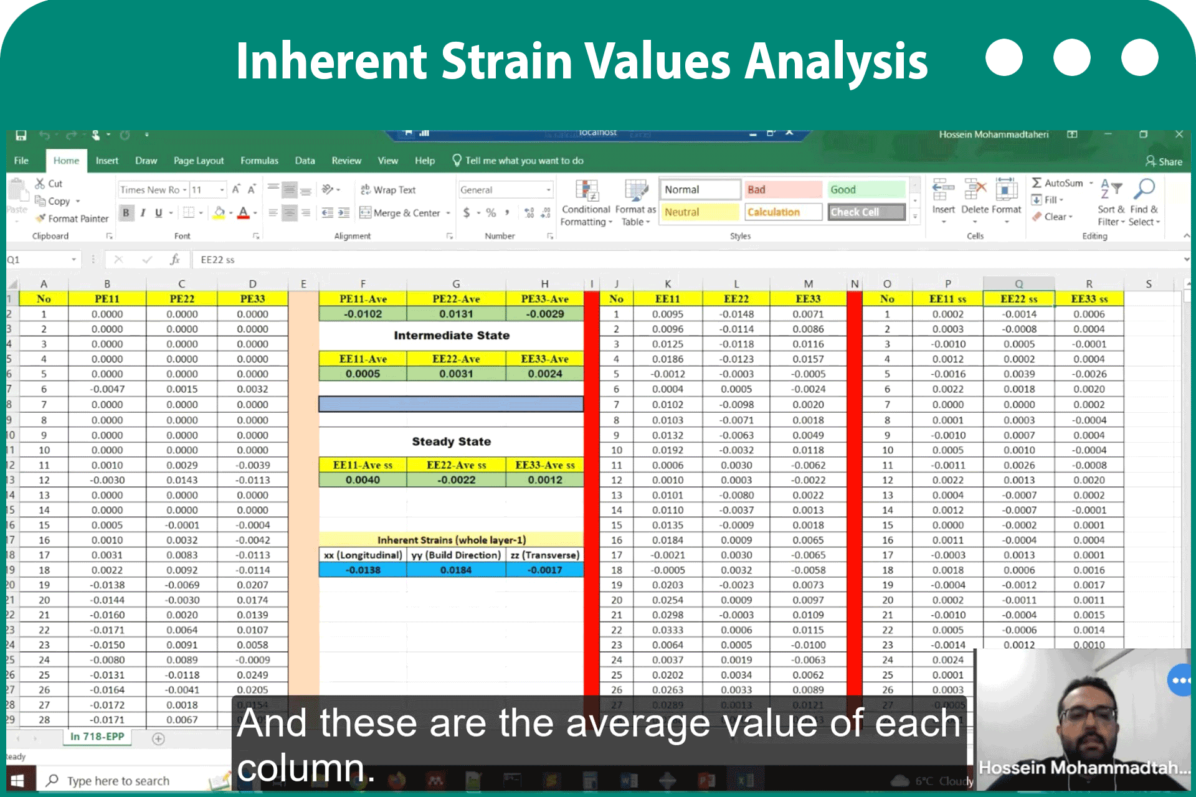Toggle Wrap Text

pos(388,190)
